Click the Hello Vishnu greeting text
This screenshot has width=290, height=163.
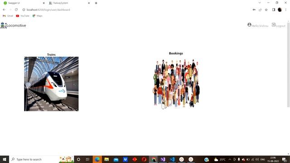pyautogui.click(x=260, y=26)
